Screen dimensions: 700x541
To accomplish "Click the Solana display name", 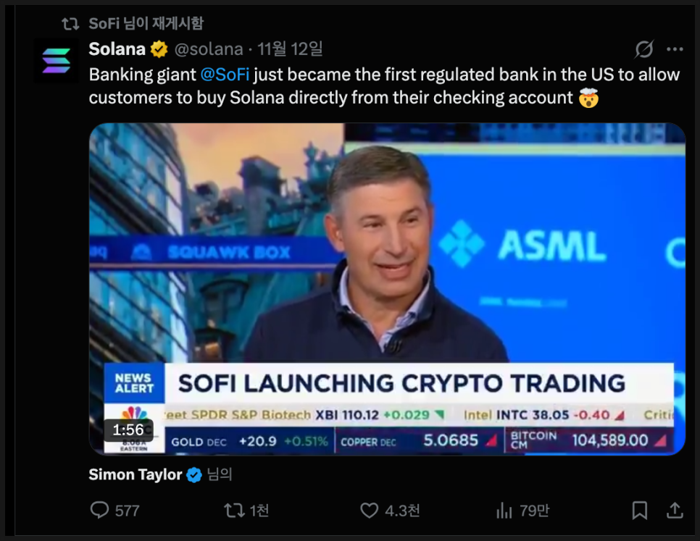I will pyautogui.click(x=117, y=49).
